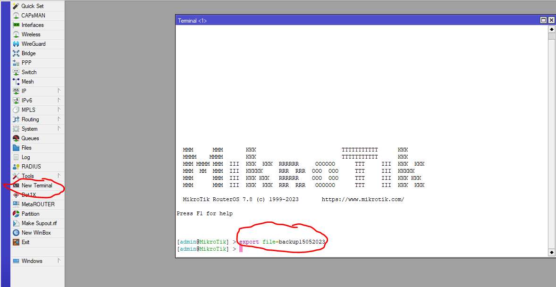556x287 pixels.
Task: Select the New Terminal menu entry
Action: click(x=38, y=186)
